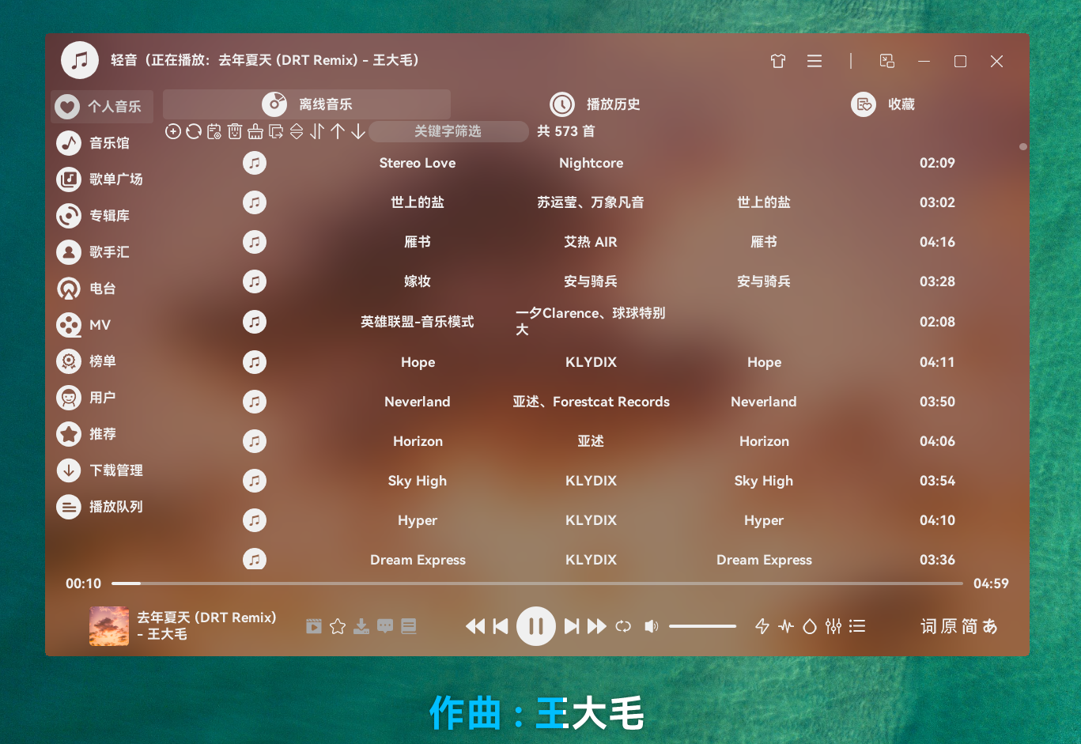
Task: Click the refresh list icon
Action: (194, 131)
